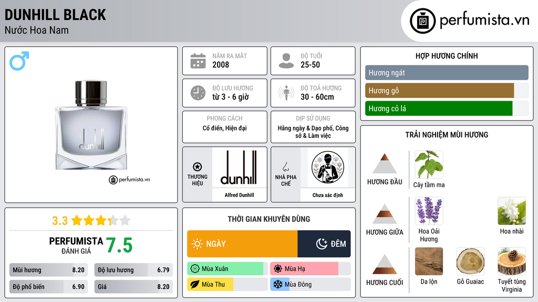
Task: Click the Hằng ngày & Dạo phố occasion text
Action: click(313, 132)
